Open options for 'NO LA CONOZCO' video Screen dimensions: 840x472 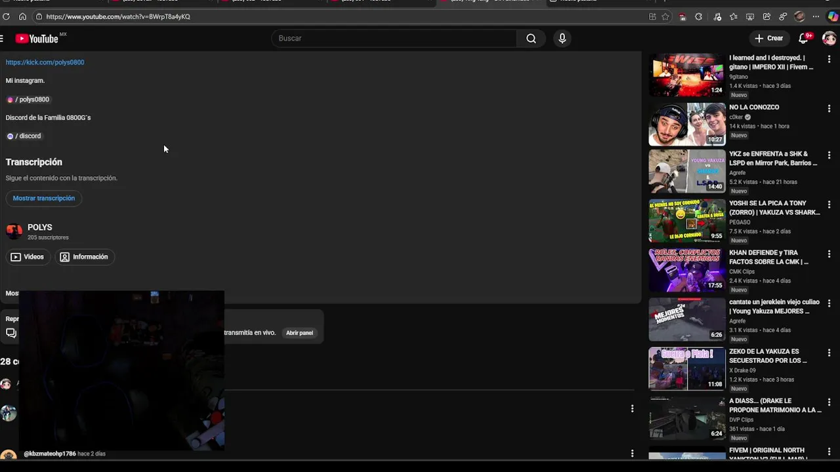click(829, 108)
